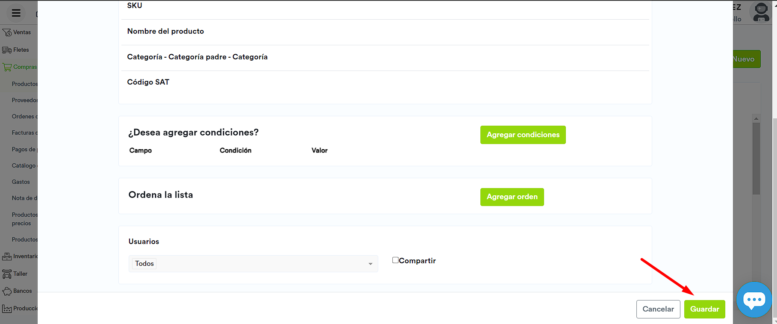777x324 pixels.
Task: Click the Inventario boxes icon
Action: coord(7,256)
